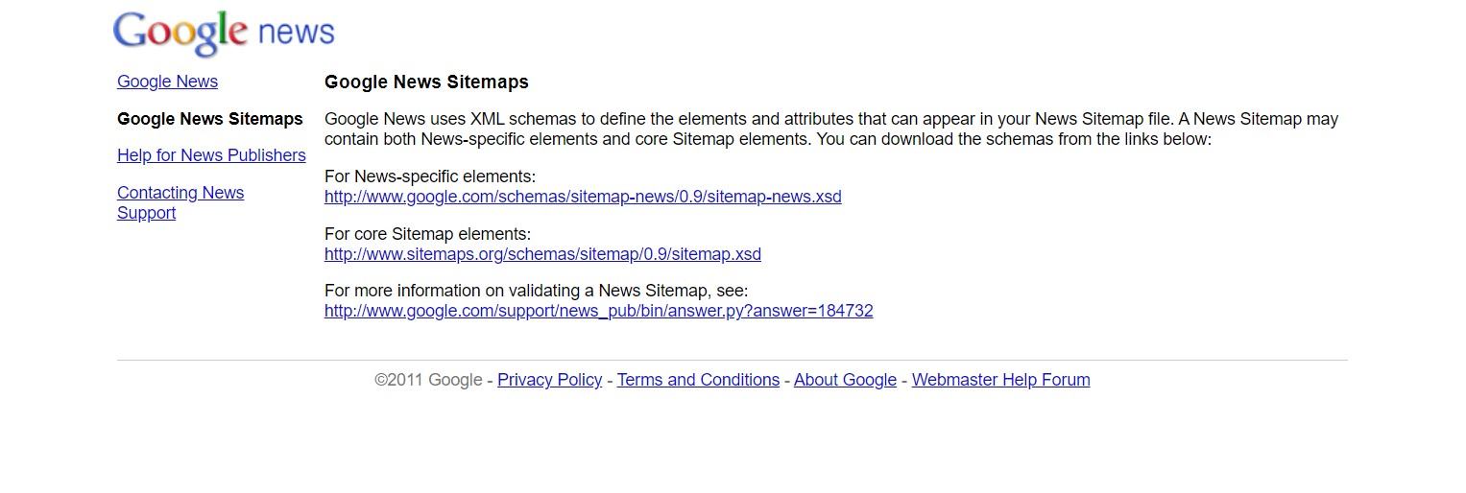The image size is (1466, 493).
Task: Click the About Google footer link
Action: pyautogui.click(x=845, y=380)
